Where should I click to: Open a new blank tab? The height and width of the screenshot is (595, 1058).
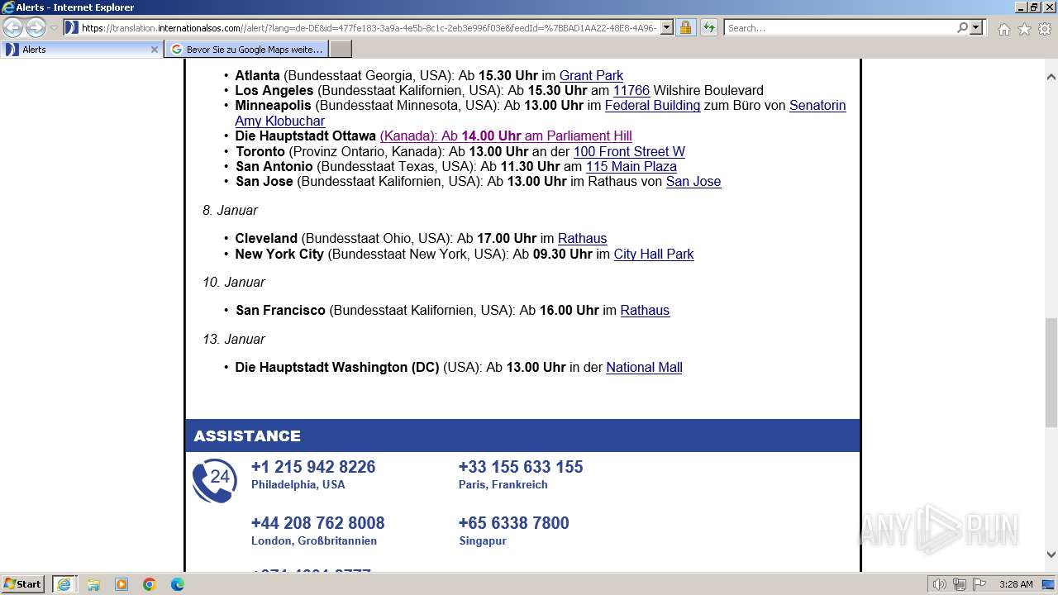click(341, 50)
